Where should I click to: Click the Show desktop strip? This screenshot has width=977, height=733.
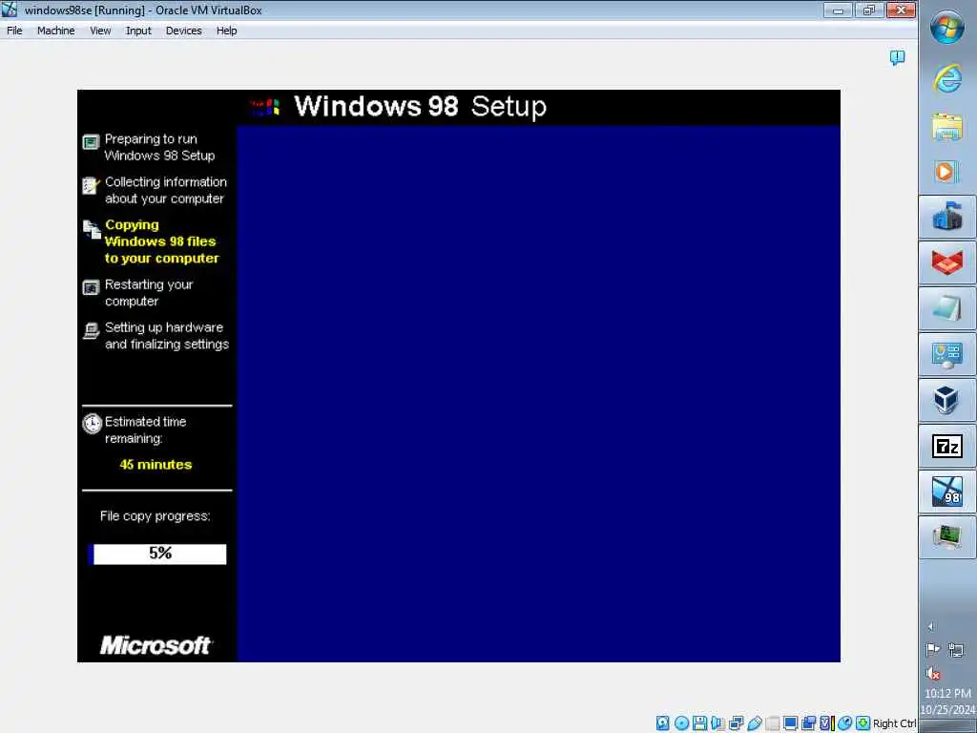click(947, 726)
